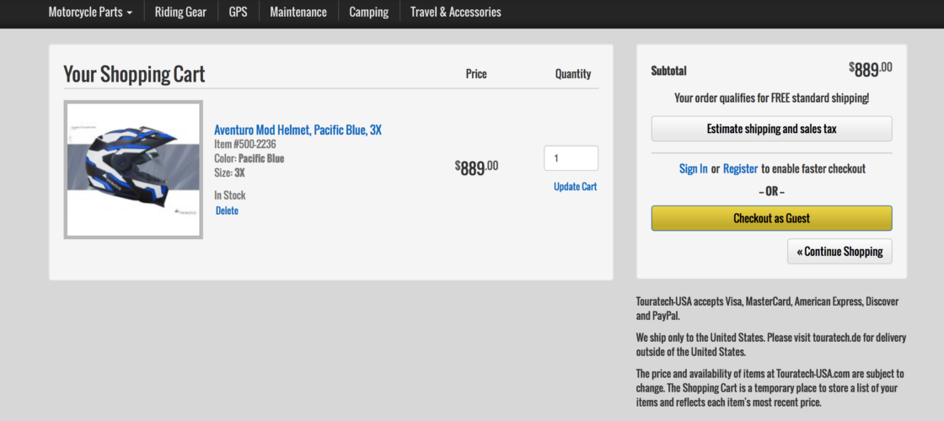Image resolution: width=944 pixels, height=421 pixels.
Task: Click the Continue Shopping button
Action: pyautogui.click(x=839, y=252)
